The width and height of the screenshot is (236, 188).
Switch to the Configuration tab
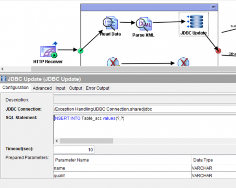tap(15, 88)
